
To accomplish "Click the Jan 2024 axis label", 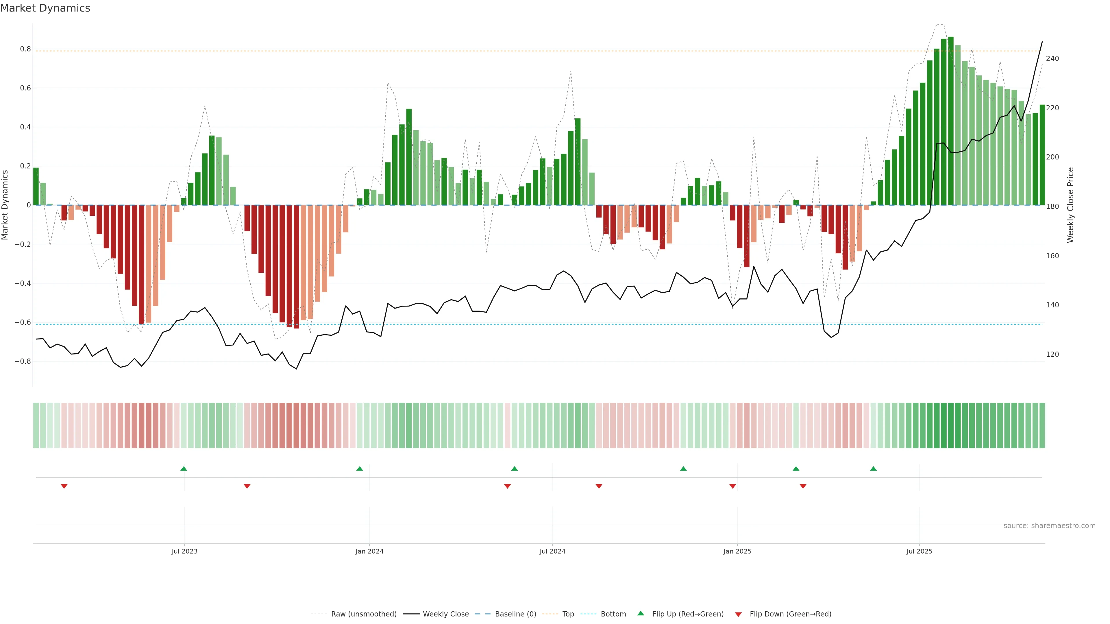I will point(369,551).
